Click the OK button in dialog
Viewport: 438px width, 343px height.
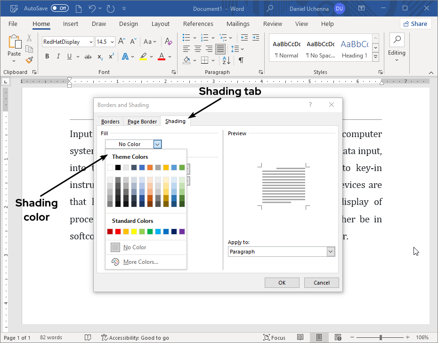point(282,283)
